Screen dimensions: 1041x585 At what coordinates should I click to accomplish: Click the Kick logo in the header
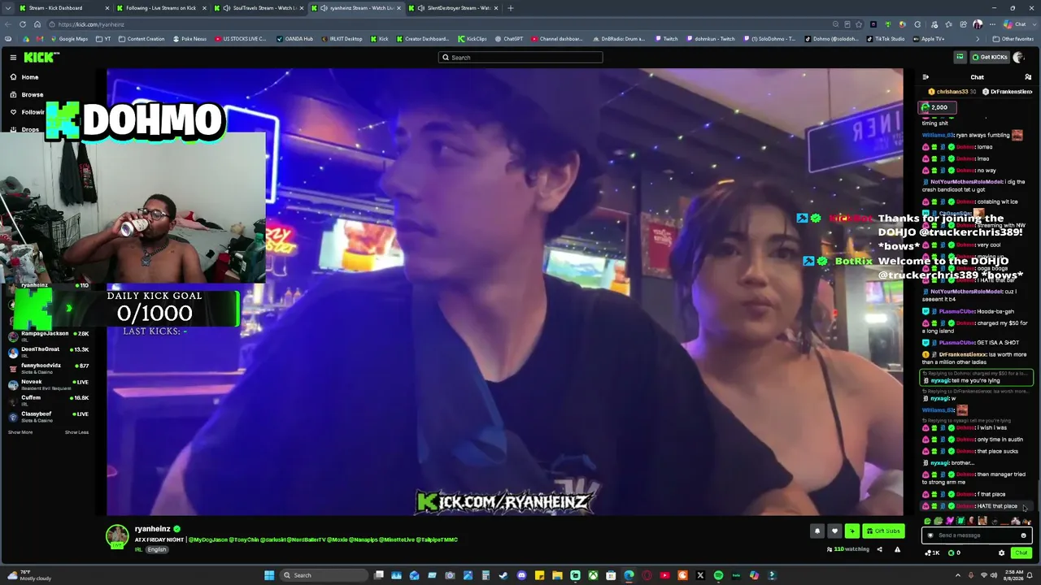(41, 57)
